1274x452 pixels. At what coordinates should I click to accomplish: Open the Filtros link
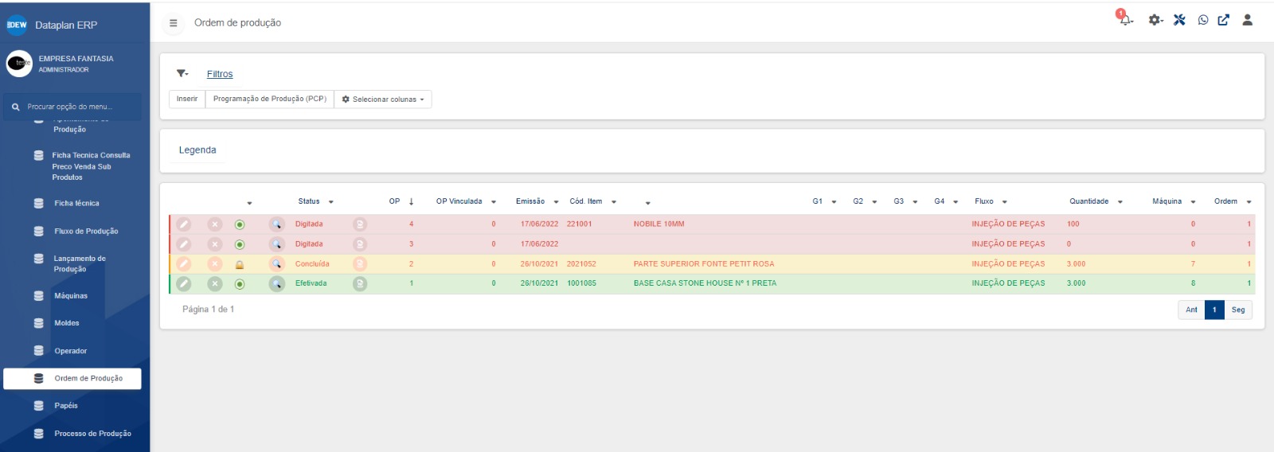point(220,74)
